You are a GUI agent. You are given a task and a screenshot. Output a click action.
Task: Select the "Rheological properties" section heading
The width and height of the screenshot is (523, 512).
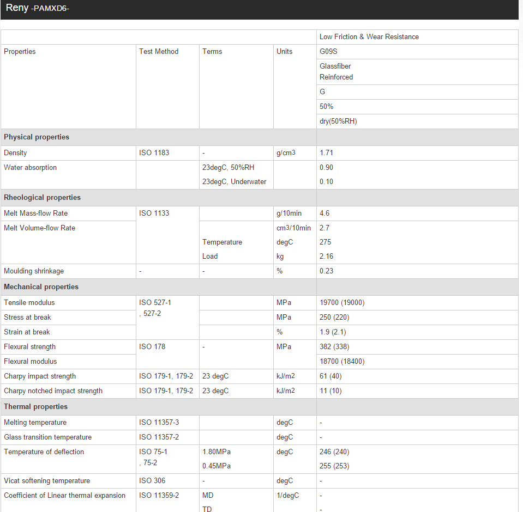tap(43, 197)
